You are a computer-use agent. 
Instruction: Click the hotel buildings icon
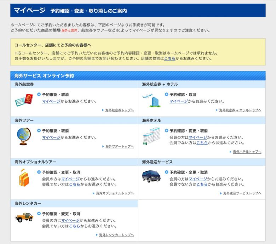click(x=151, y=136)
